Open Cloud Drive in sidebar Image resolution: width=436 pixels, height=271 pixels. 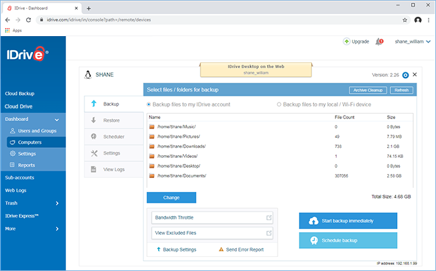point(18,106)
